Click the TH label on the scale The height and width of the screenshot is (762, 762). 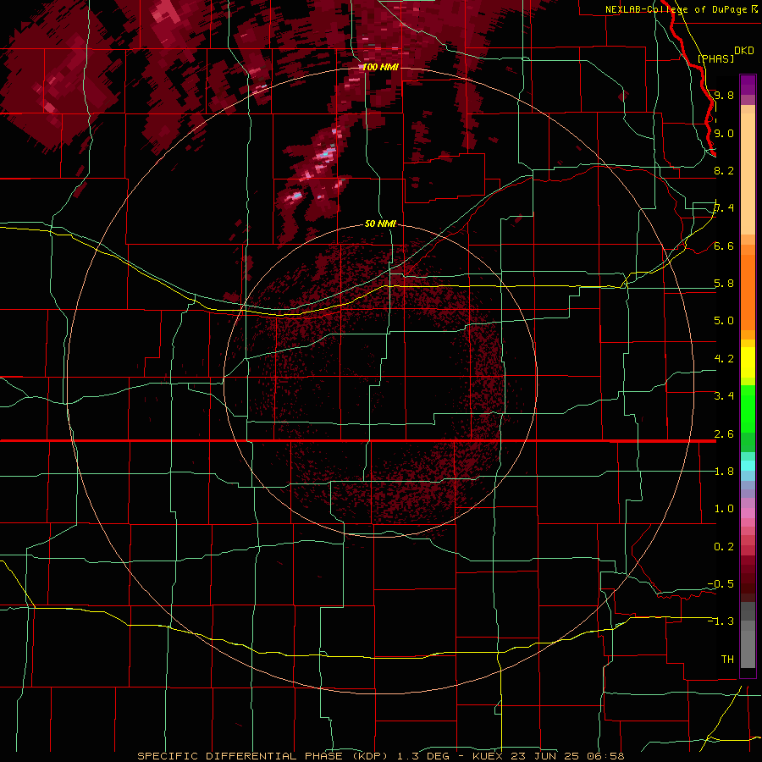point(727,660)
